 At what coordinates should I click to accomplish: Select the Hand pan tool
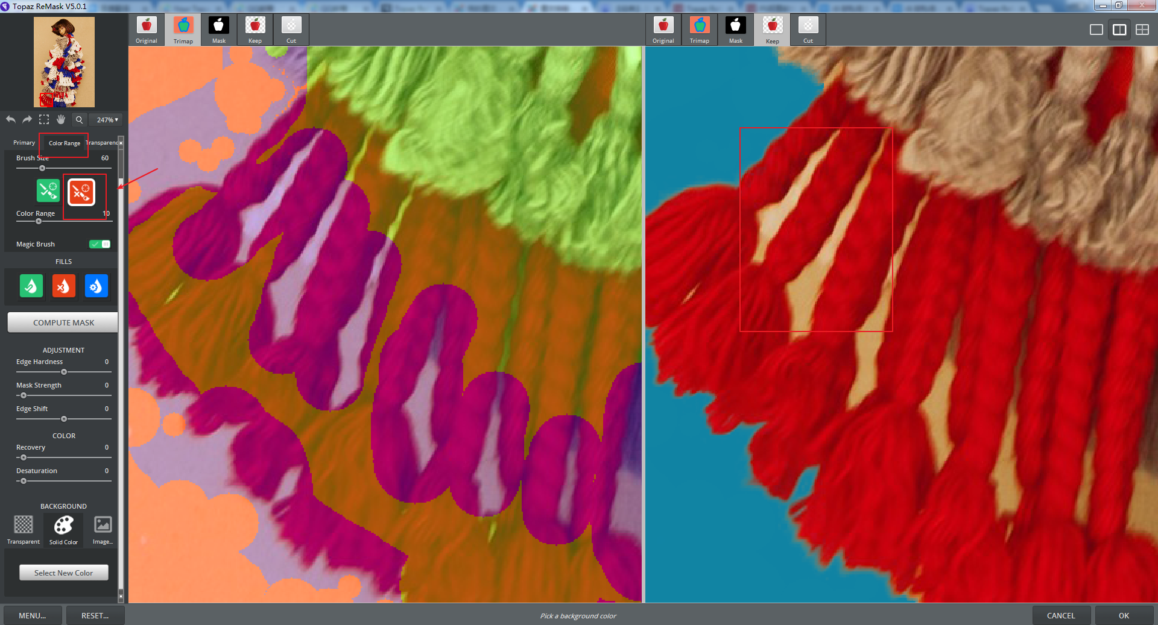pos(61,119)
